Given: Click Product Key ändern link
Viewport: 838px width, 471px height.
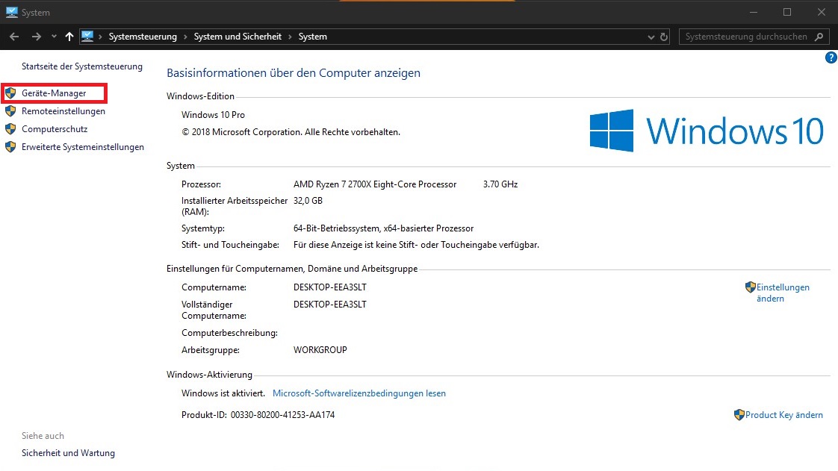Looking at the screenshot, I should [784, 415].
